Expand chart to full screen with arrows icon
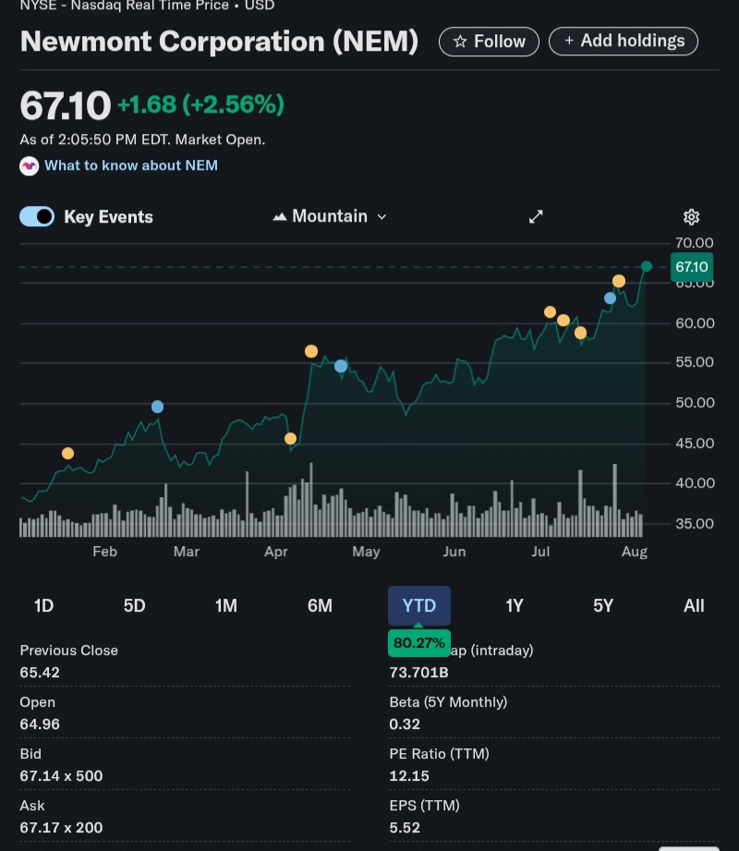 point(536,217)
